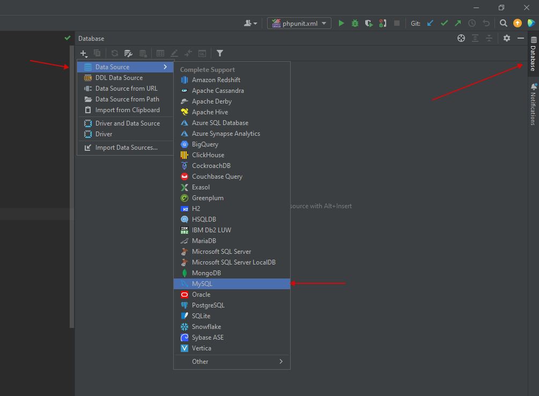Choose Data Source from Path
539x396 pixels.
(x=125, y=99)
